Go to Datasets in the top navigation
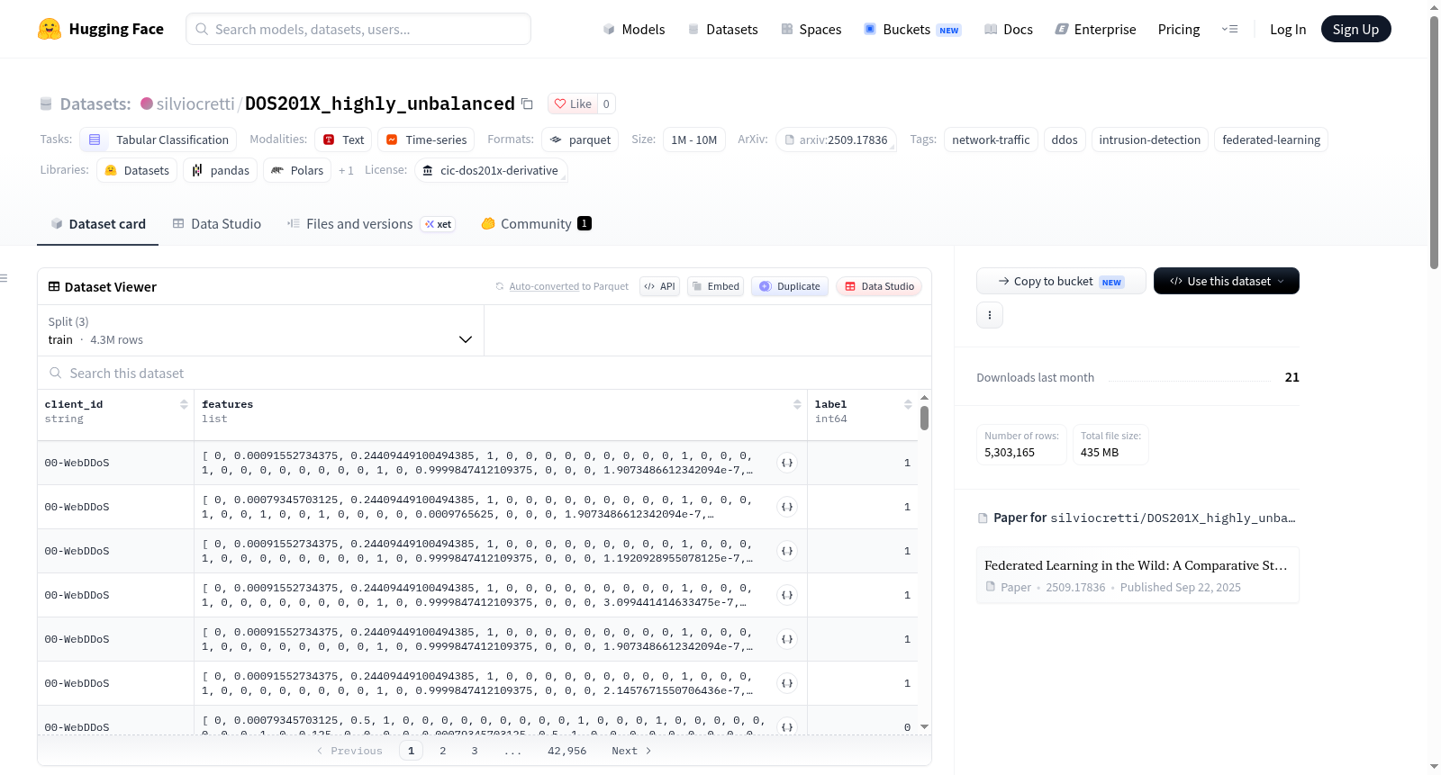 (x=722, y=30)
